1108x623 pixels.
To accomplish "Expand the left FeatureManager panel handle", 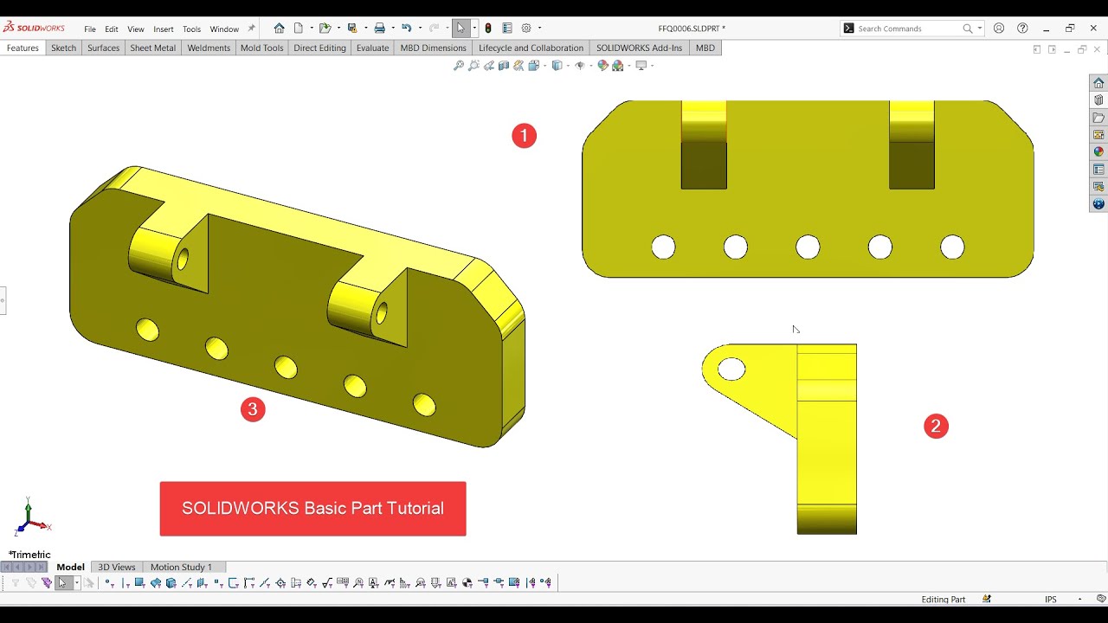I will (x=3, y=300).
